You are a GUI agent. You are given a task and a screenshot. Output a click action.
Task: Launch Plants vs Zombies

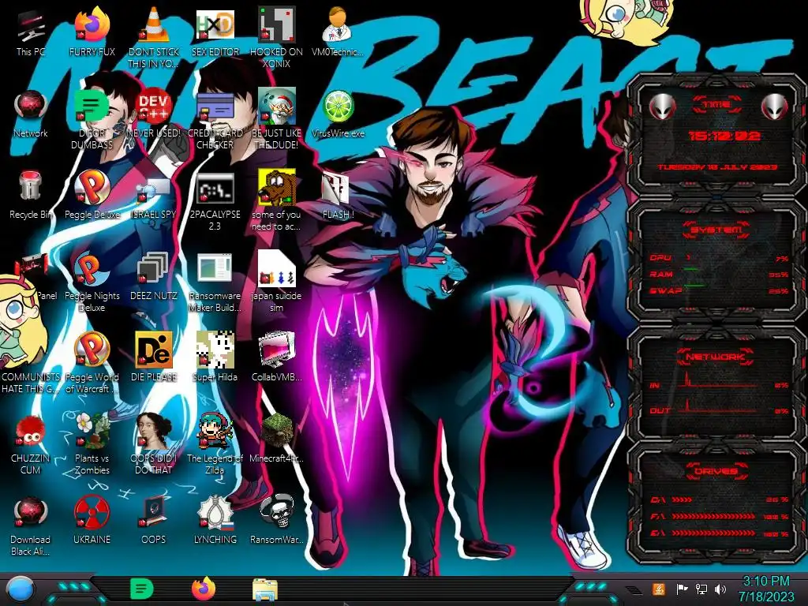[92, 443]
